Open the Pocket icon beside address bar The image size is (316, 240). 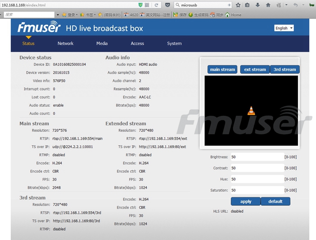167,5
